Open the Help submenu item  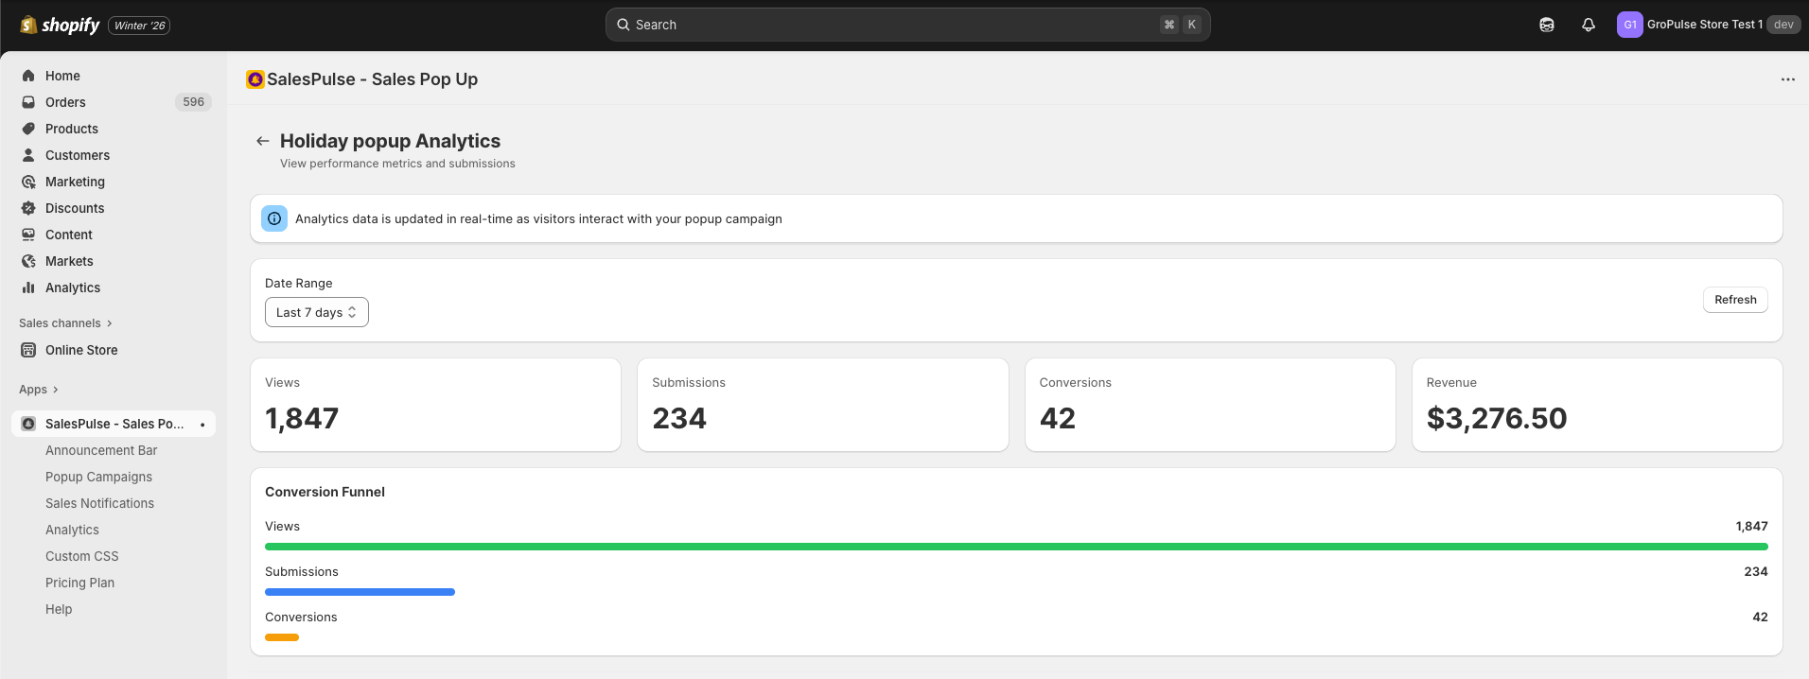[x=59, y=609]
